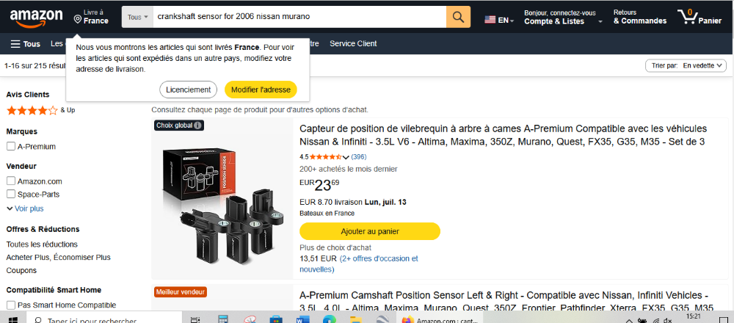Click the Amazon logo
Image resolution: width=734 pixels, height=323 pixels.
coord(36,18)
